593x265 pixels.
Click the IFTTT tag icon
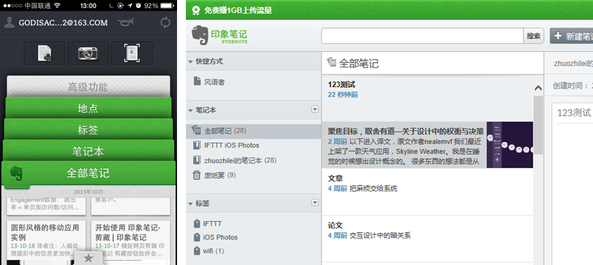196,224
